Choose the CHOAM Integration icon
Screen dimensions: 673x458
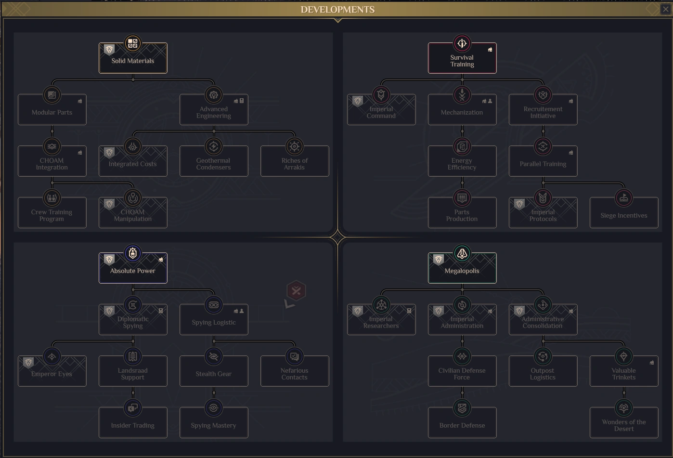point(52,146)
